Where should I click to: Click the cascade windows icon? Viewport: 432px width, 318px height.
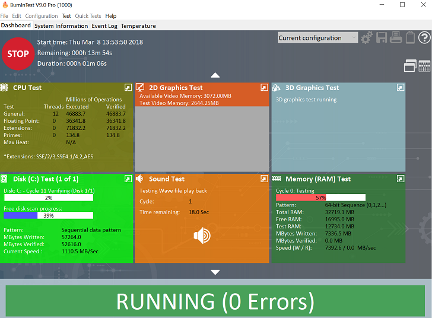click(410, 66)
